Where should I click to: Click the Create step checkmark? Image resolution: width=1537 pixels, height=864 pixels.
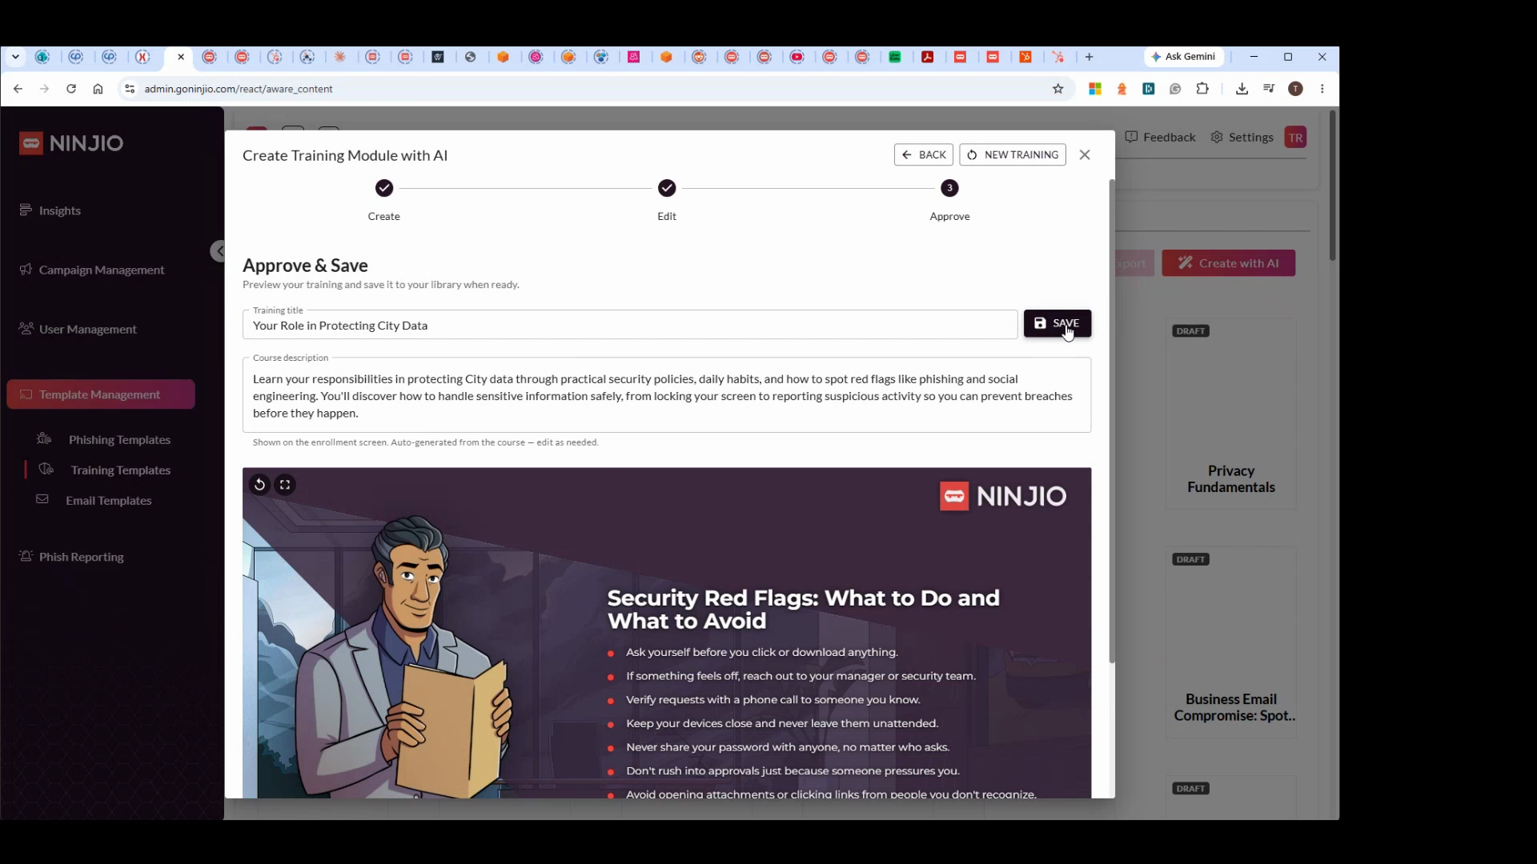click(384, 188)
